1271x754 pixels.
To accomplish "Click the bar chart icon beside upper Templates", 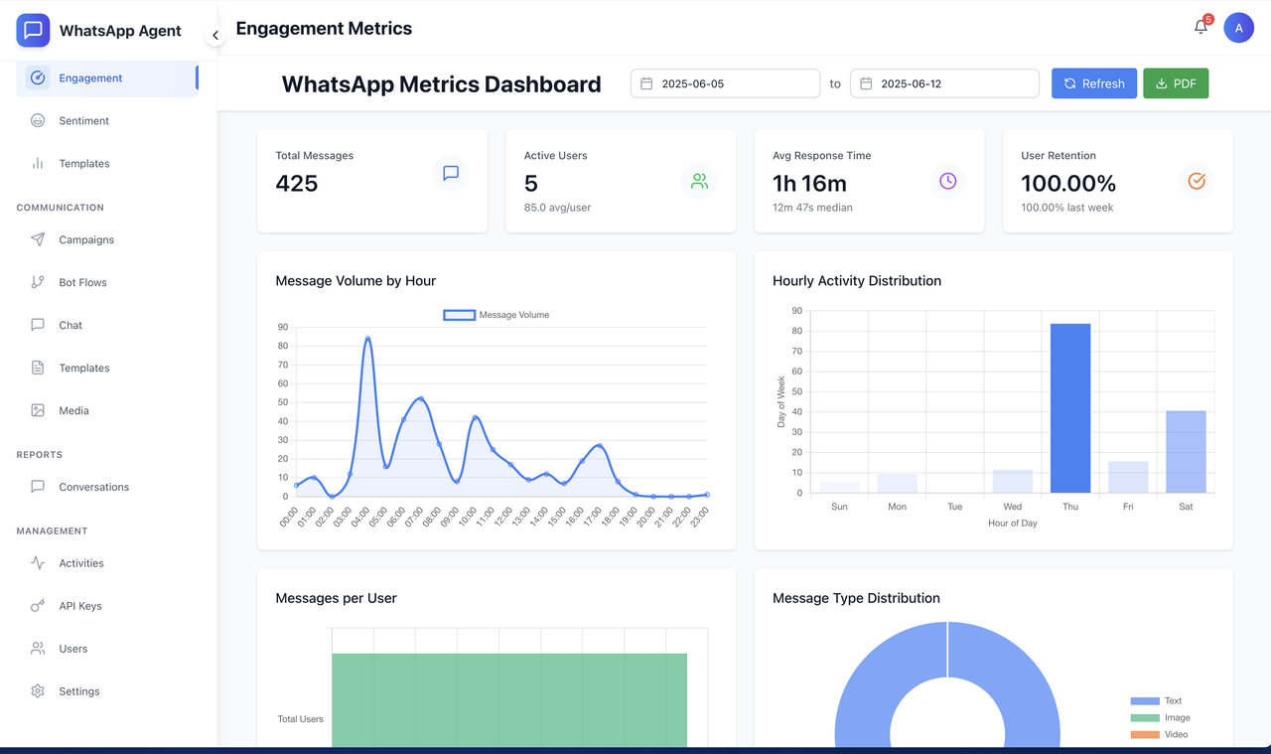I will (x=38, y=163).
